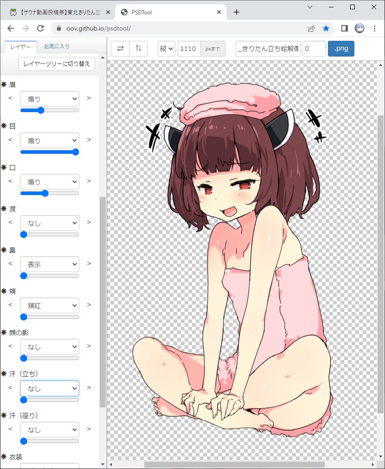
Task: Open Chrome three-dot menu
Action: click(x=374, y=28)
